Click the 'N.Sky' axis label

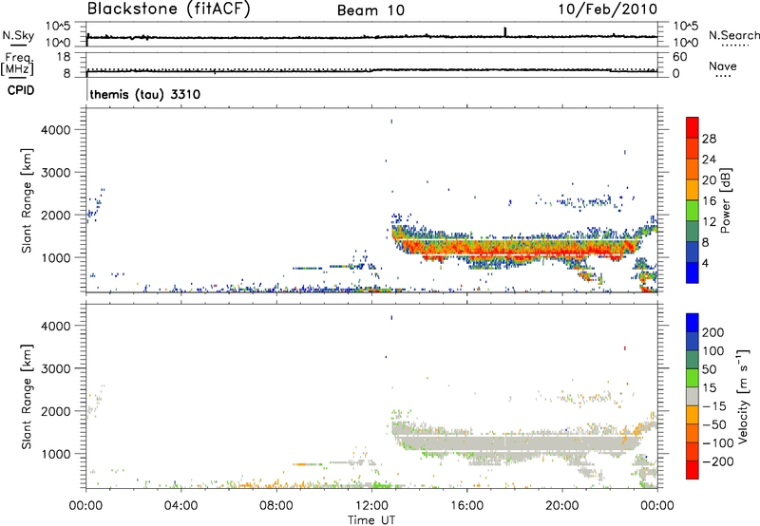(x=18, y=35)
